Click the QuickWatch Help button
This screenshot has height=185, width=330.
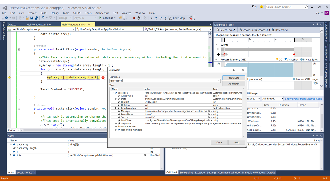pos(237,142)
